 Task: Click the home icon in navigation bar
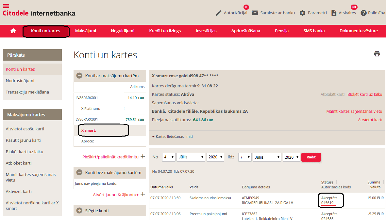[13, 31]
